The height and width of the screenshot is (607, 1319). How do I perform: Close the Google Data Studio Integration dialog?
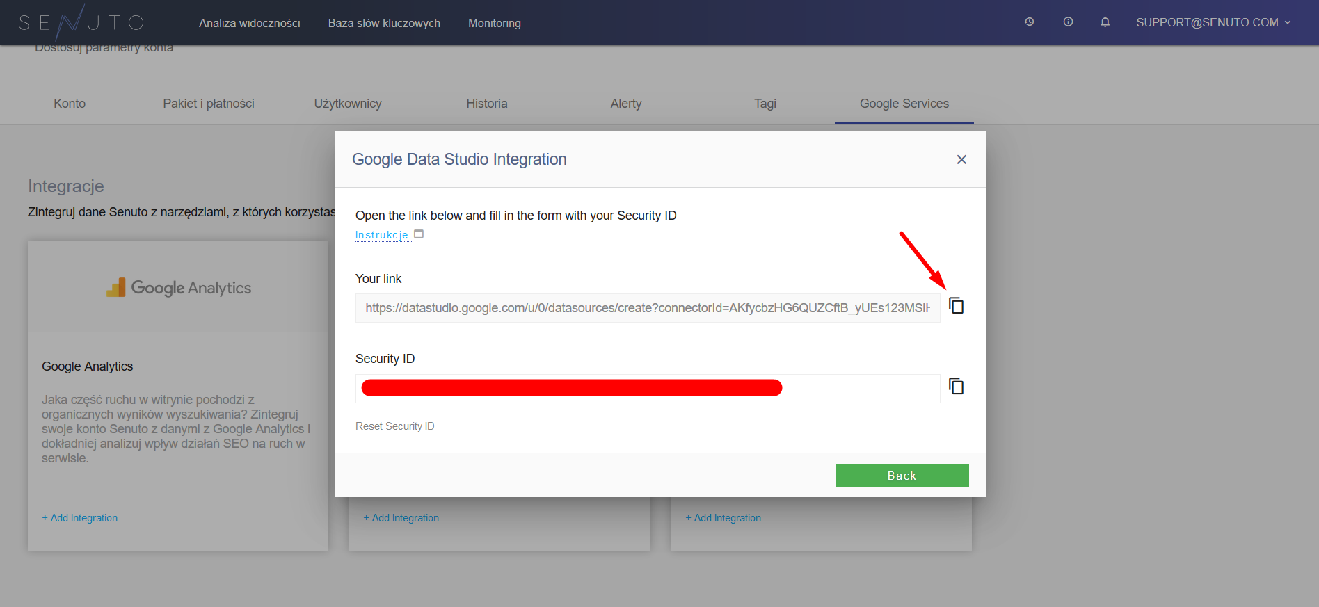[x=961, y=160]
